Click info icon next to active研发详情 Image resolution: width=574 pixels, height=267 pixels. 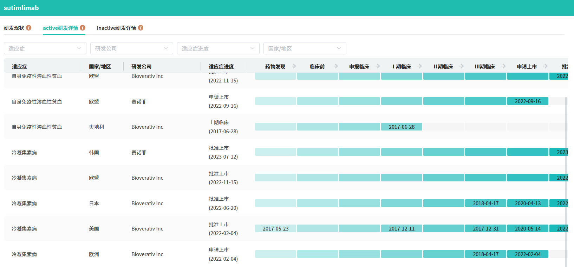(x=83, y=28)
